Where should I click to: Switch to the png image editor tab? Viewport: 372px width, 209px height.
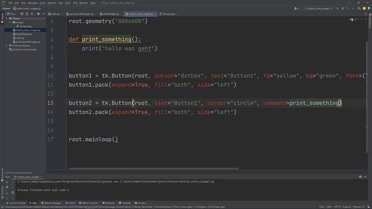tap(167, 14)
